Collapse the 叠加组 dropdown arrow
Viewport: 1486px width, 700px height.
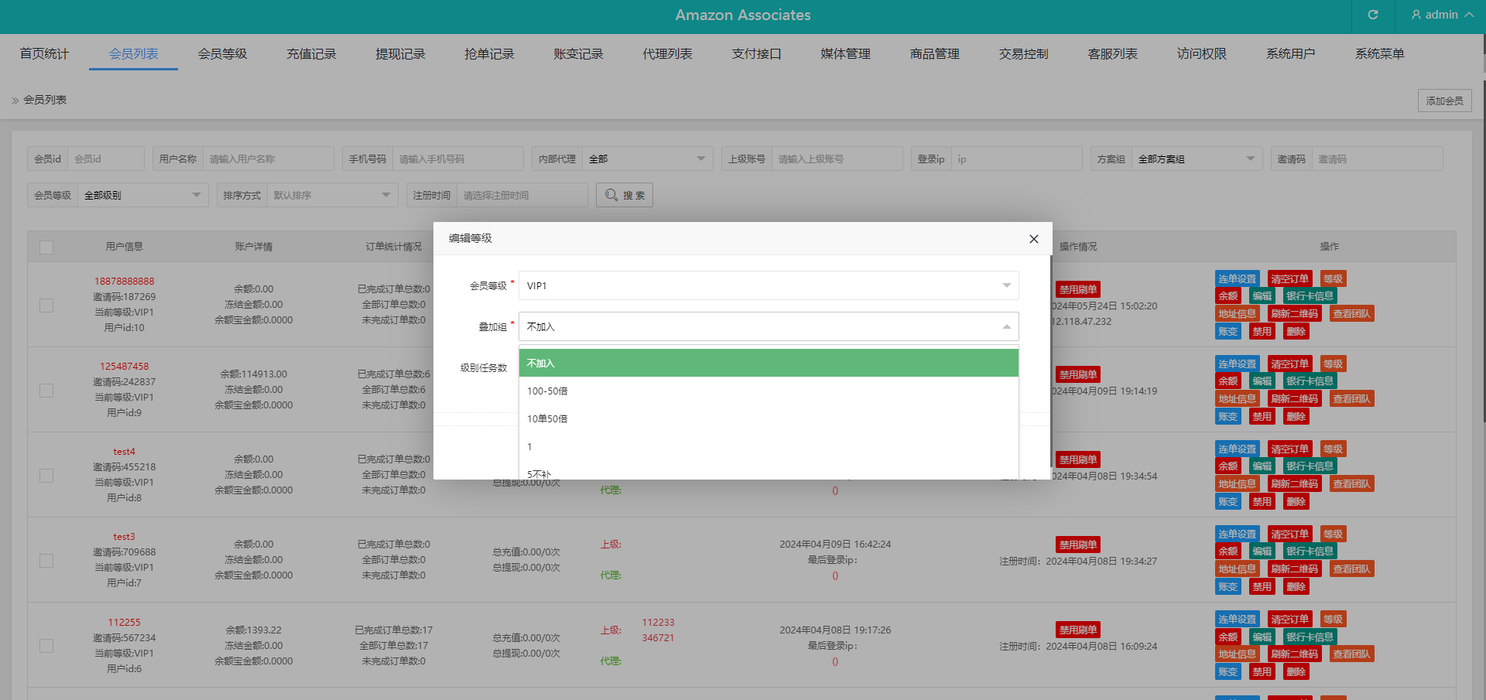click(x=1006, y=326)
